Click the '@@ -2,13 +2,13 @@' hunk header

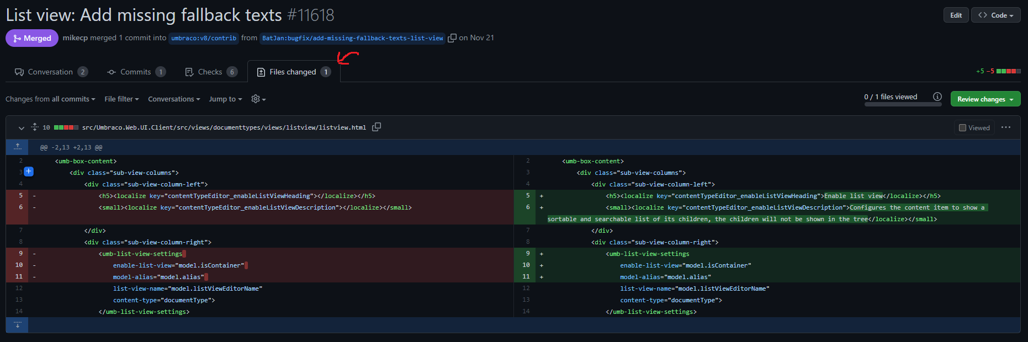(x=71, y=147)
